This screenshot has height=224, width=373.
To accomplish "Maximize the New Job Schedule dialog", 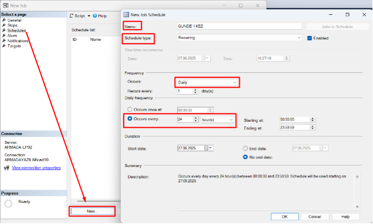I will click(347, 14).
